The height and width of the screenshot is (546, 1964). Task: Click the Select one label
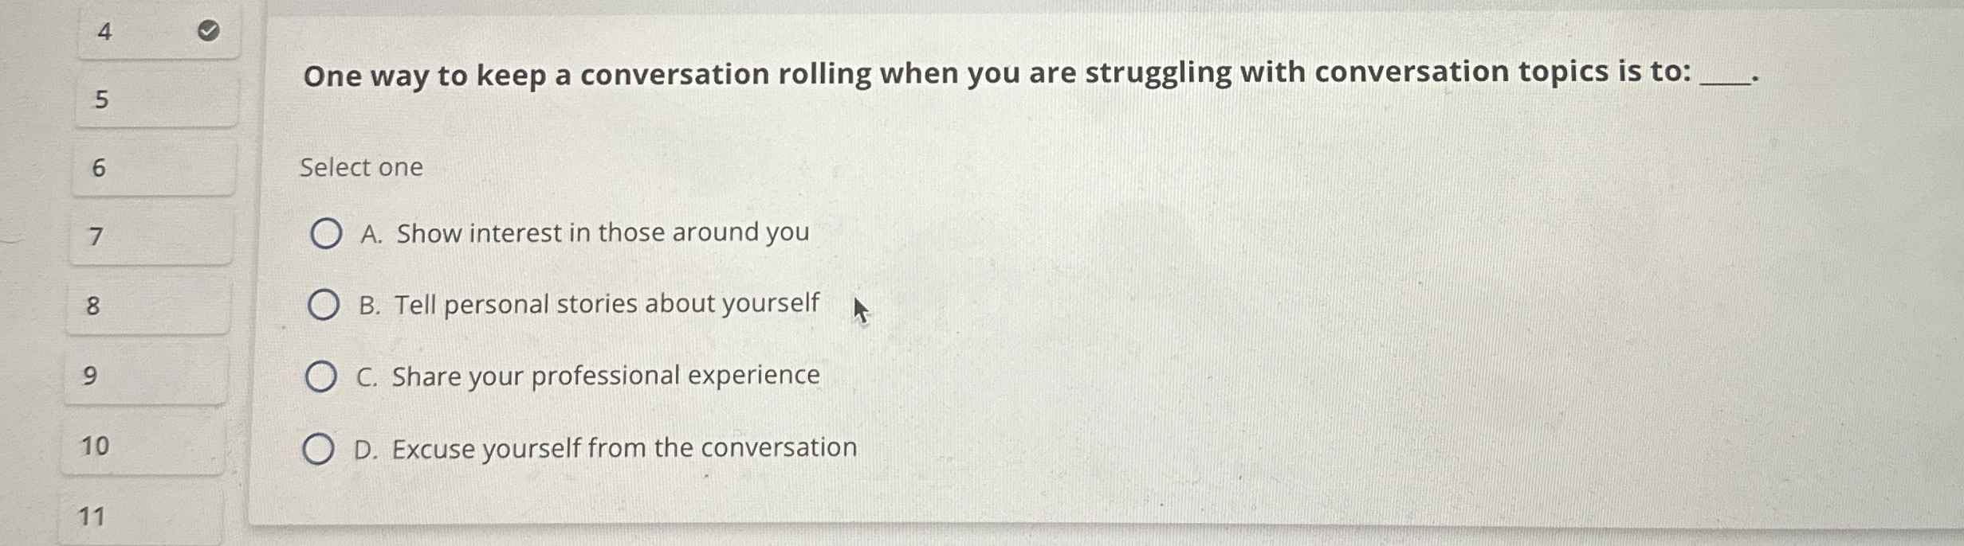tap(361, 166)
